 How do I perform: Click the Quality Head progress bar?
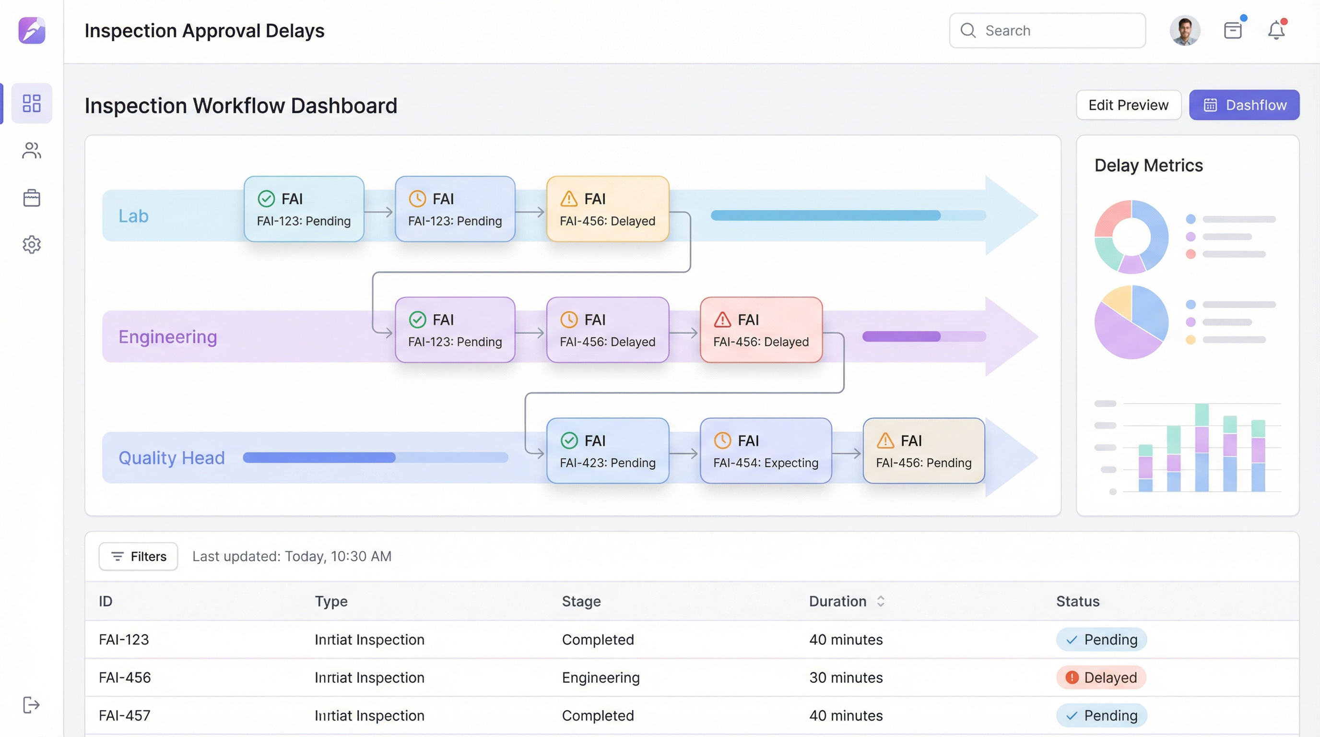coord(375,458)
